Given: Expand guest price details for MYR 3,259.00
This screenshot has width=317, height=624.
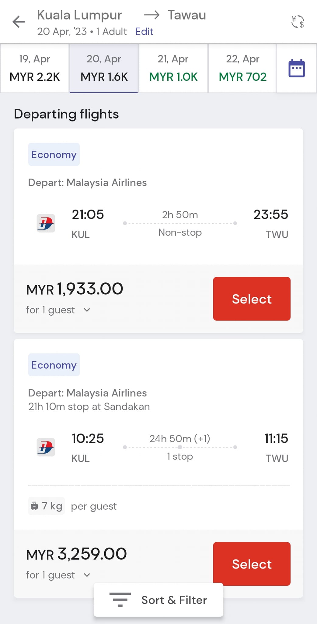Looking at the screenshot, I should (87, 575).
